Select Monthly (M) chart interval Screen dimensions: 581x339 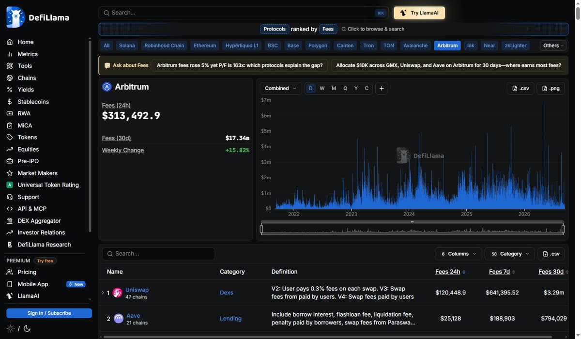[x=334, y=88]
